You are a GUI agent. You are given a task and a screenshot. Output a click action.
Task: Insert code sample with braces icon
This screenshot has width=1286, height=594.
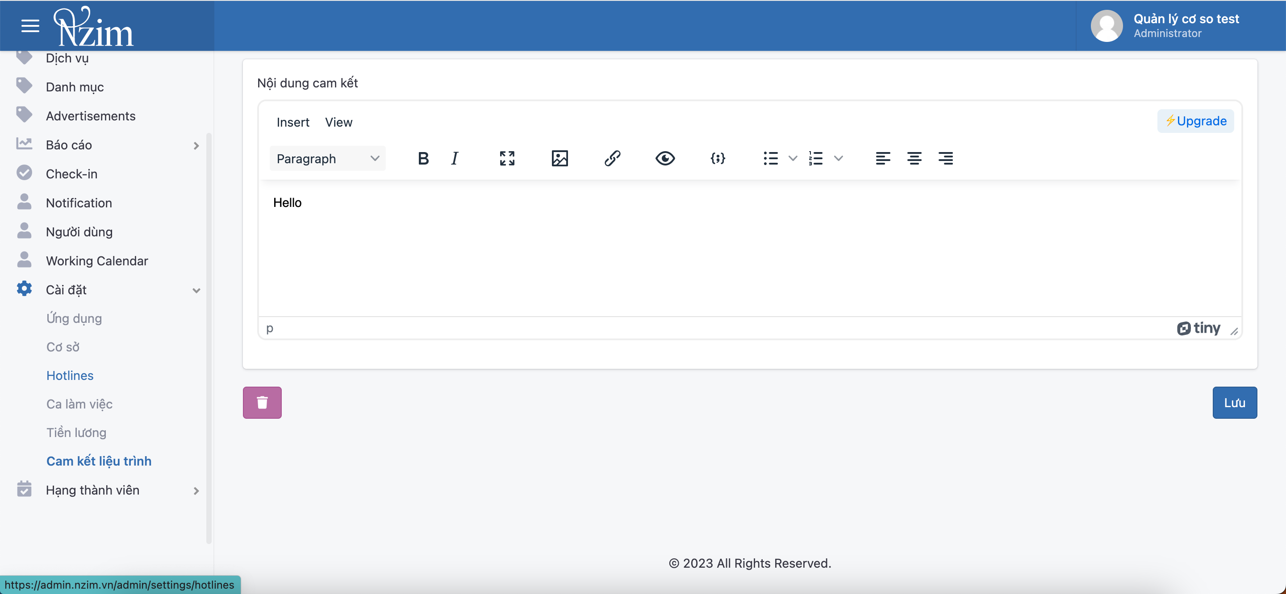click(718, 159)
